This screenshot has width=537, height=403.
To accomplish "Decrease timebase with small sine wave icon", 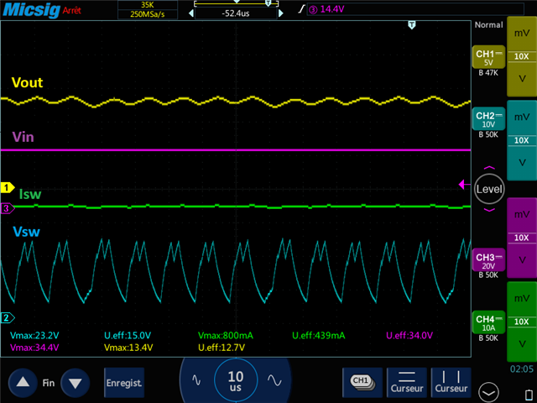I will click(x=196, y=380).
